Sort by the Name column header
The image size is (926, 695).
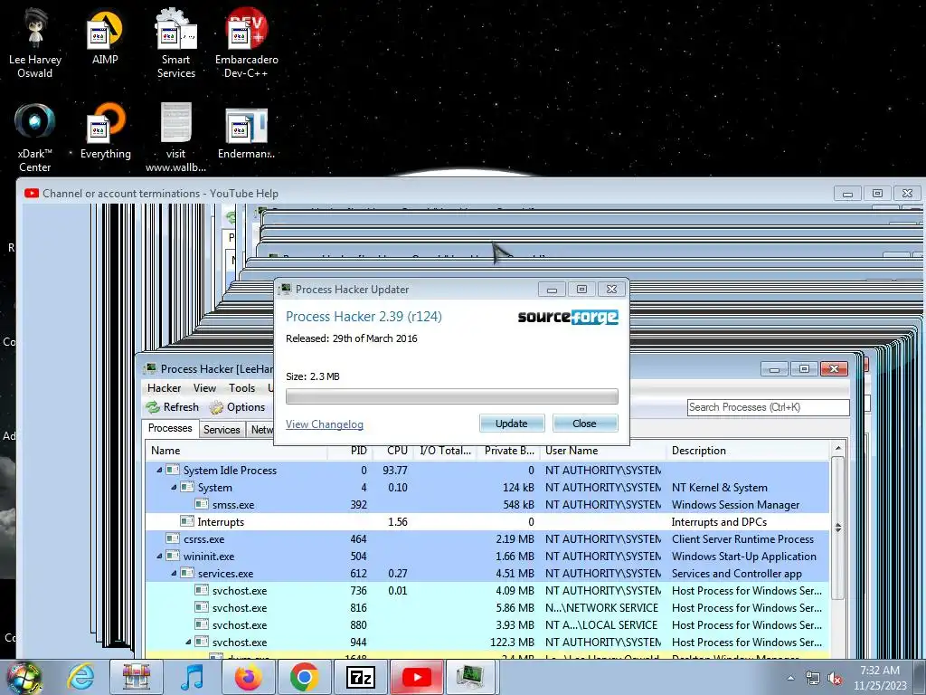click(x=236, y=451)
